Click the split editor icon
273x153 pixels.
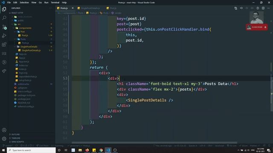pos(263,8)
